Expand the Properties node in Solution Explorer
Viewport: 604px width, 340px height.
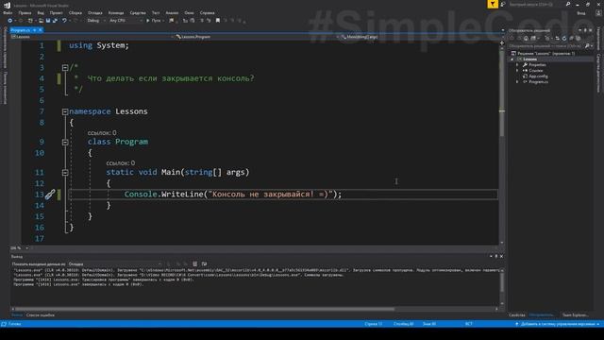coord(517,65)
